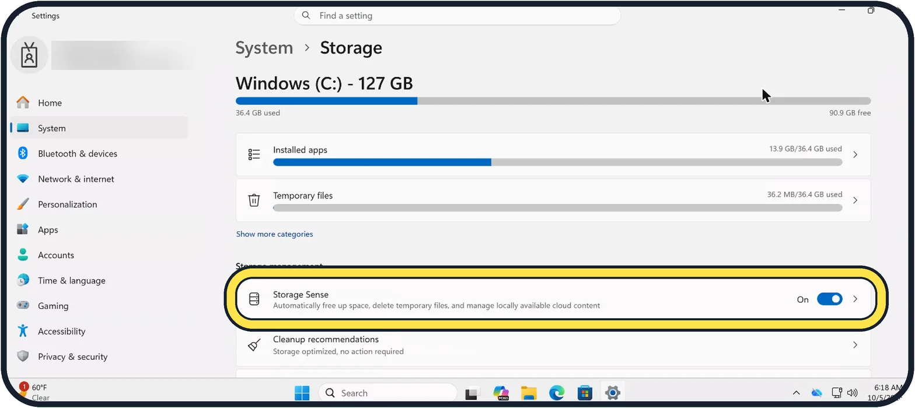Open Microsoft Store from taskbar
The height and width of the screenshot is (408, 915).
pos(585,393)
